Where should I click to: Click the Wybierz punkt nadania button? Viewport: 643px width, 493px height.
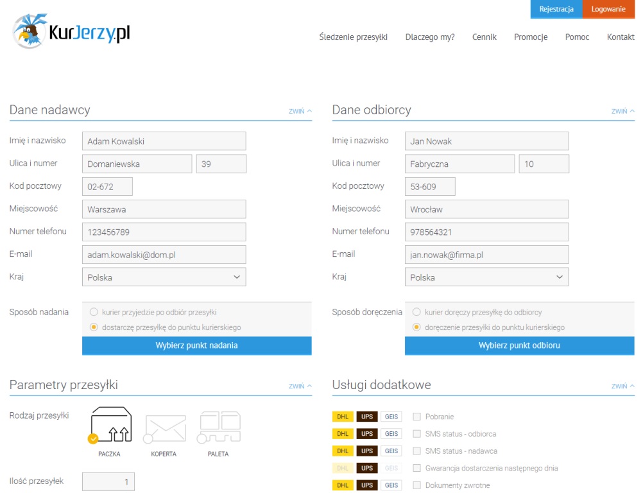tap(197, 346)
